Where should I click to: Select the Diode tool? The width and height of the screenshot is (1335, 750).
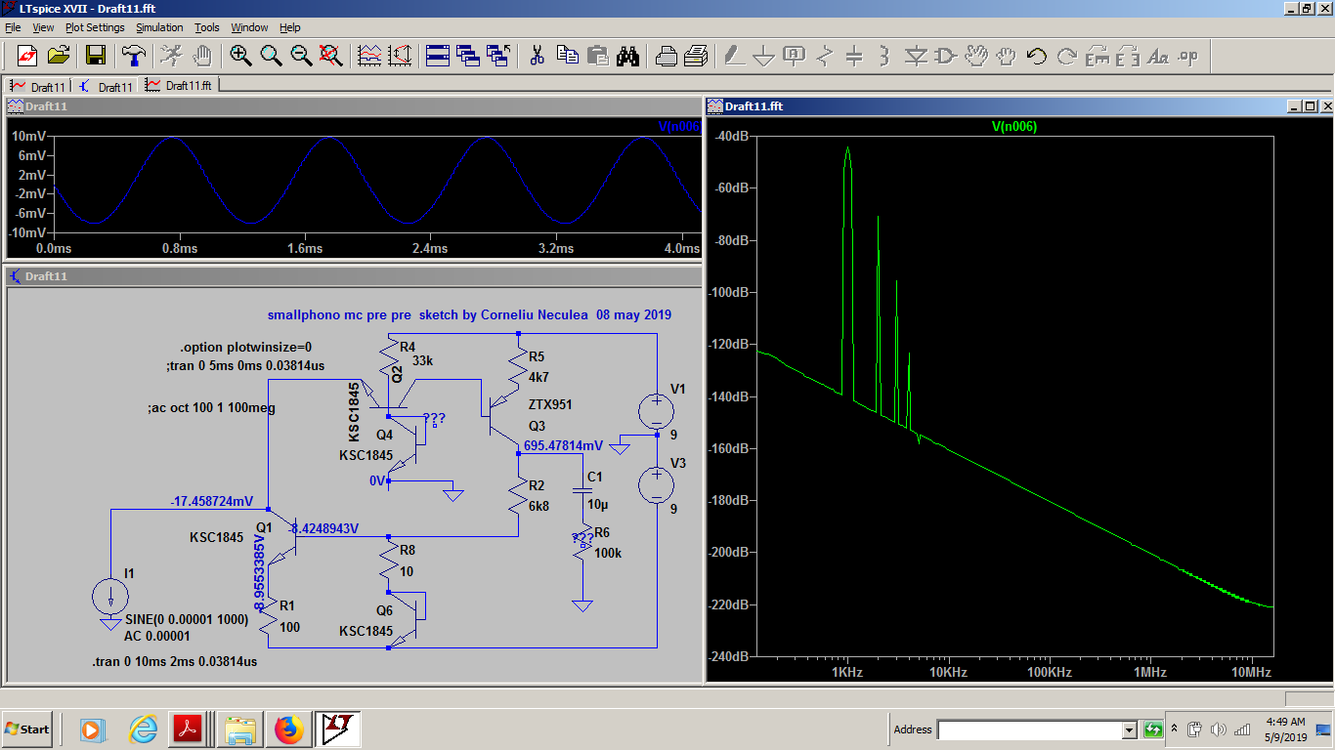915,55
